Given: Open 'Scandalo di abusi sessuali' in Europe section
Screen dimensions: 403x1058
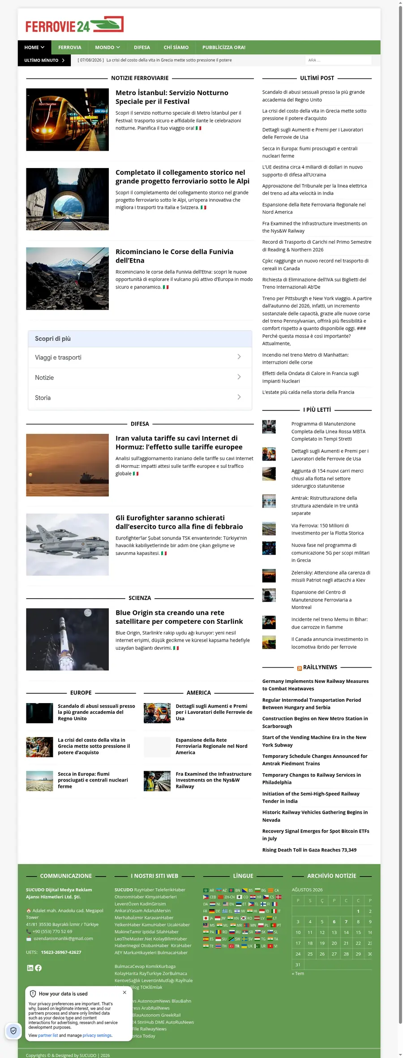Looking at the screenshot, I should coord(96,712).
